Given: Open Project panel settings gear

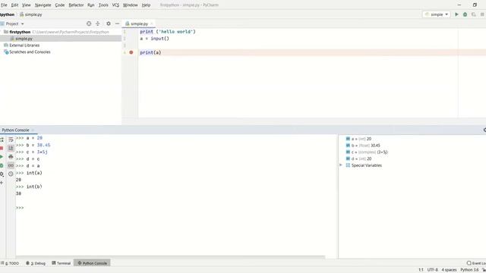Looking at the screenshot, I should point(109,24).
